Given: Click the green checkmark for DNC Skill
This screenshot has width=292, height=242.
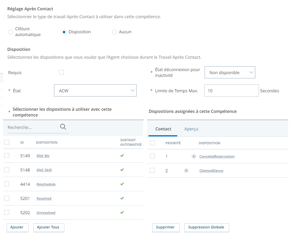Looking at the screenshot, I should coord(122,170).
